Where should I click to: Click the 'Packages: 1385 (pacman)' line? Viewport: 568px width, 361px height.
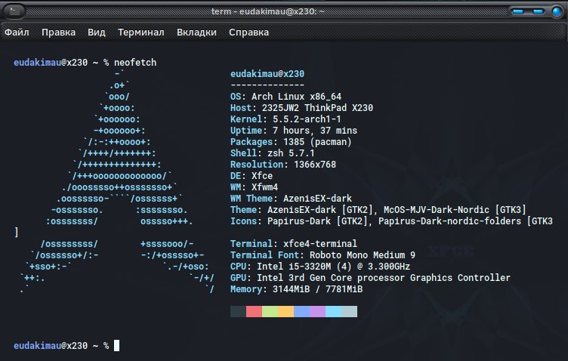[291, 142]
